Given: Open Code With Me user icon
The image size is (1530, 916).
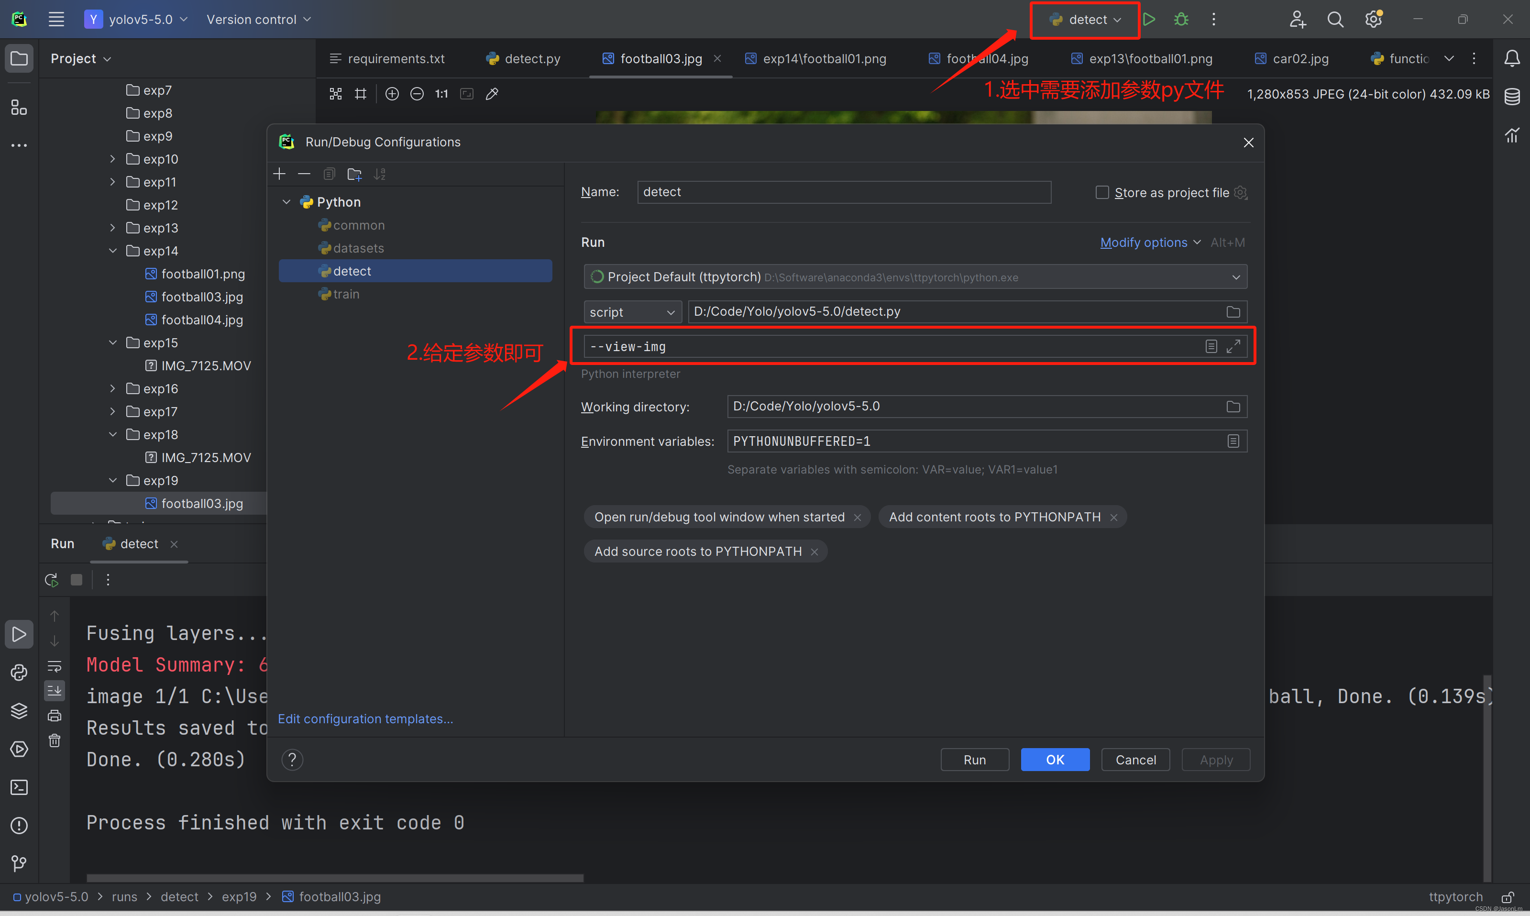Looking at the screenshot, I should pos(1298,19).
